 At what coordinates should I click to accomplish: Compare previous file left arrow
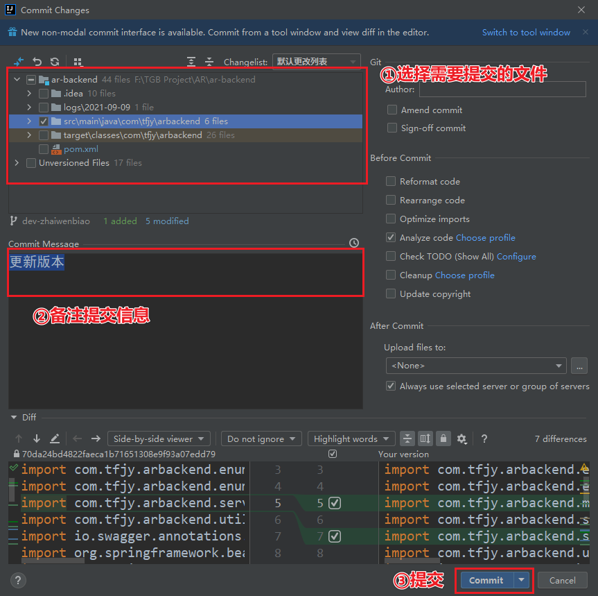78,439
